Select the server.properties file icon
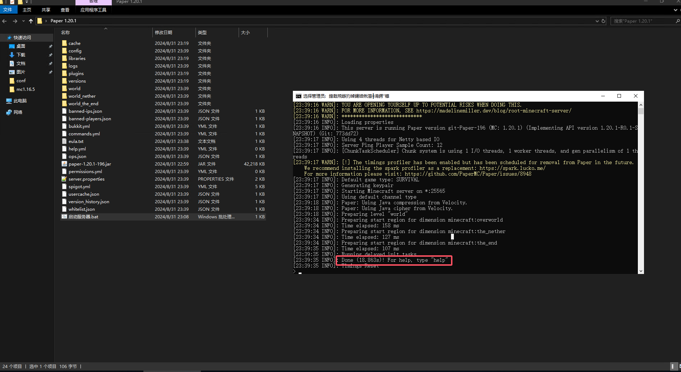 (x=64, y=179)
